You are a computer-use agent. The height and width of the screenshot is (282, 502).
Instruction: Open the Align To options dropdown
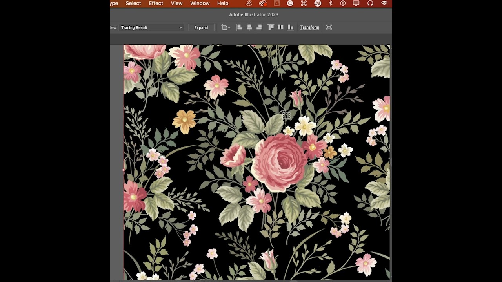tap(226, 27)
